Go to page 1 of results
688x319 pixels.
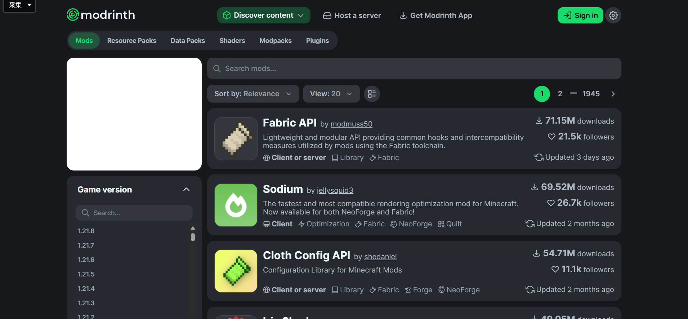coord(542,94)
